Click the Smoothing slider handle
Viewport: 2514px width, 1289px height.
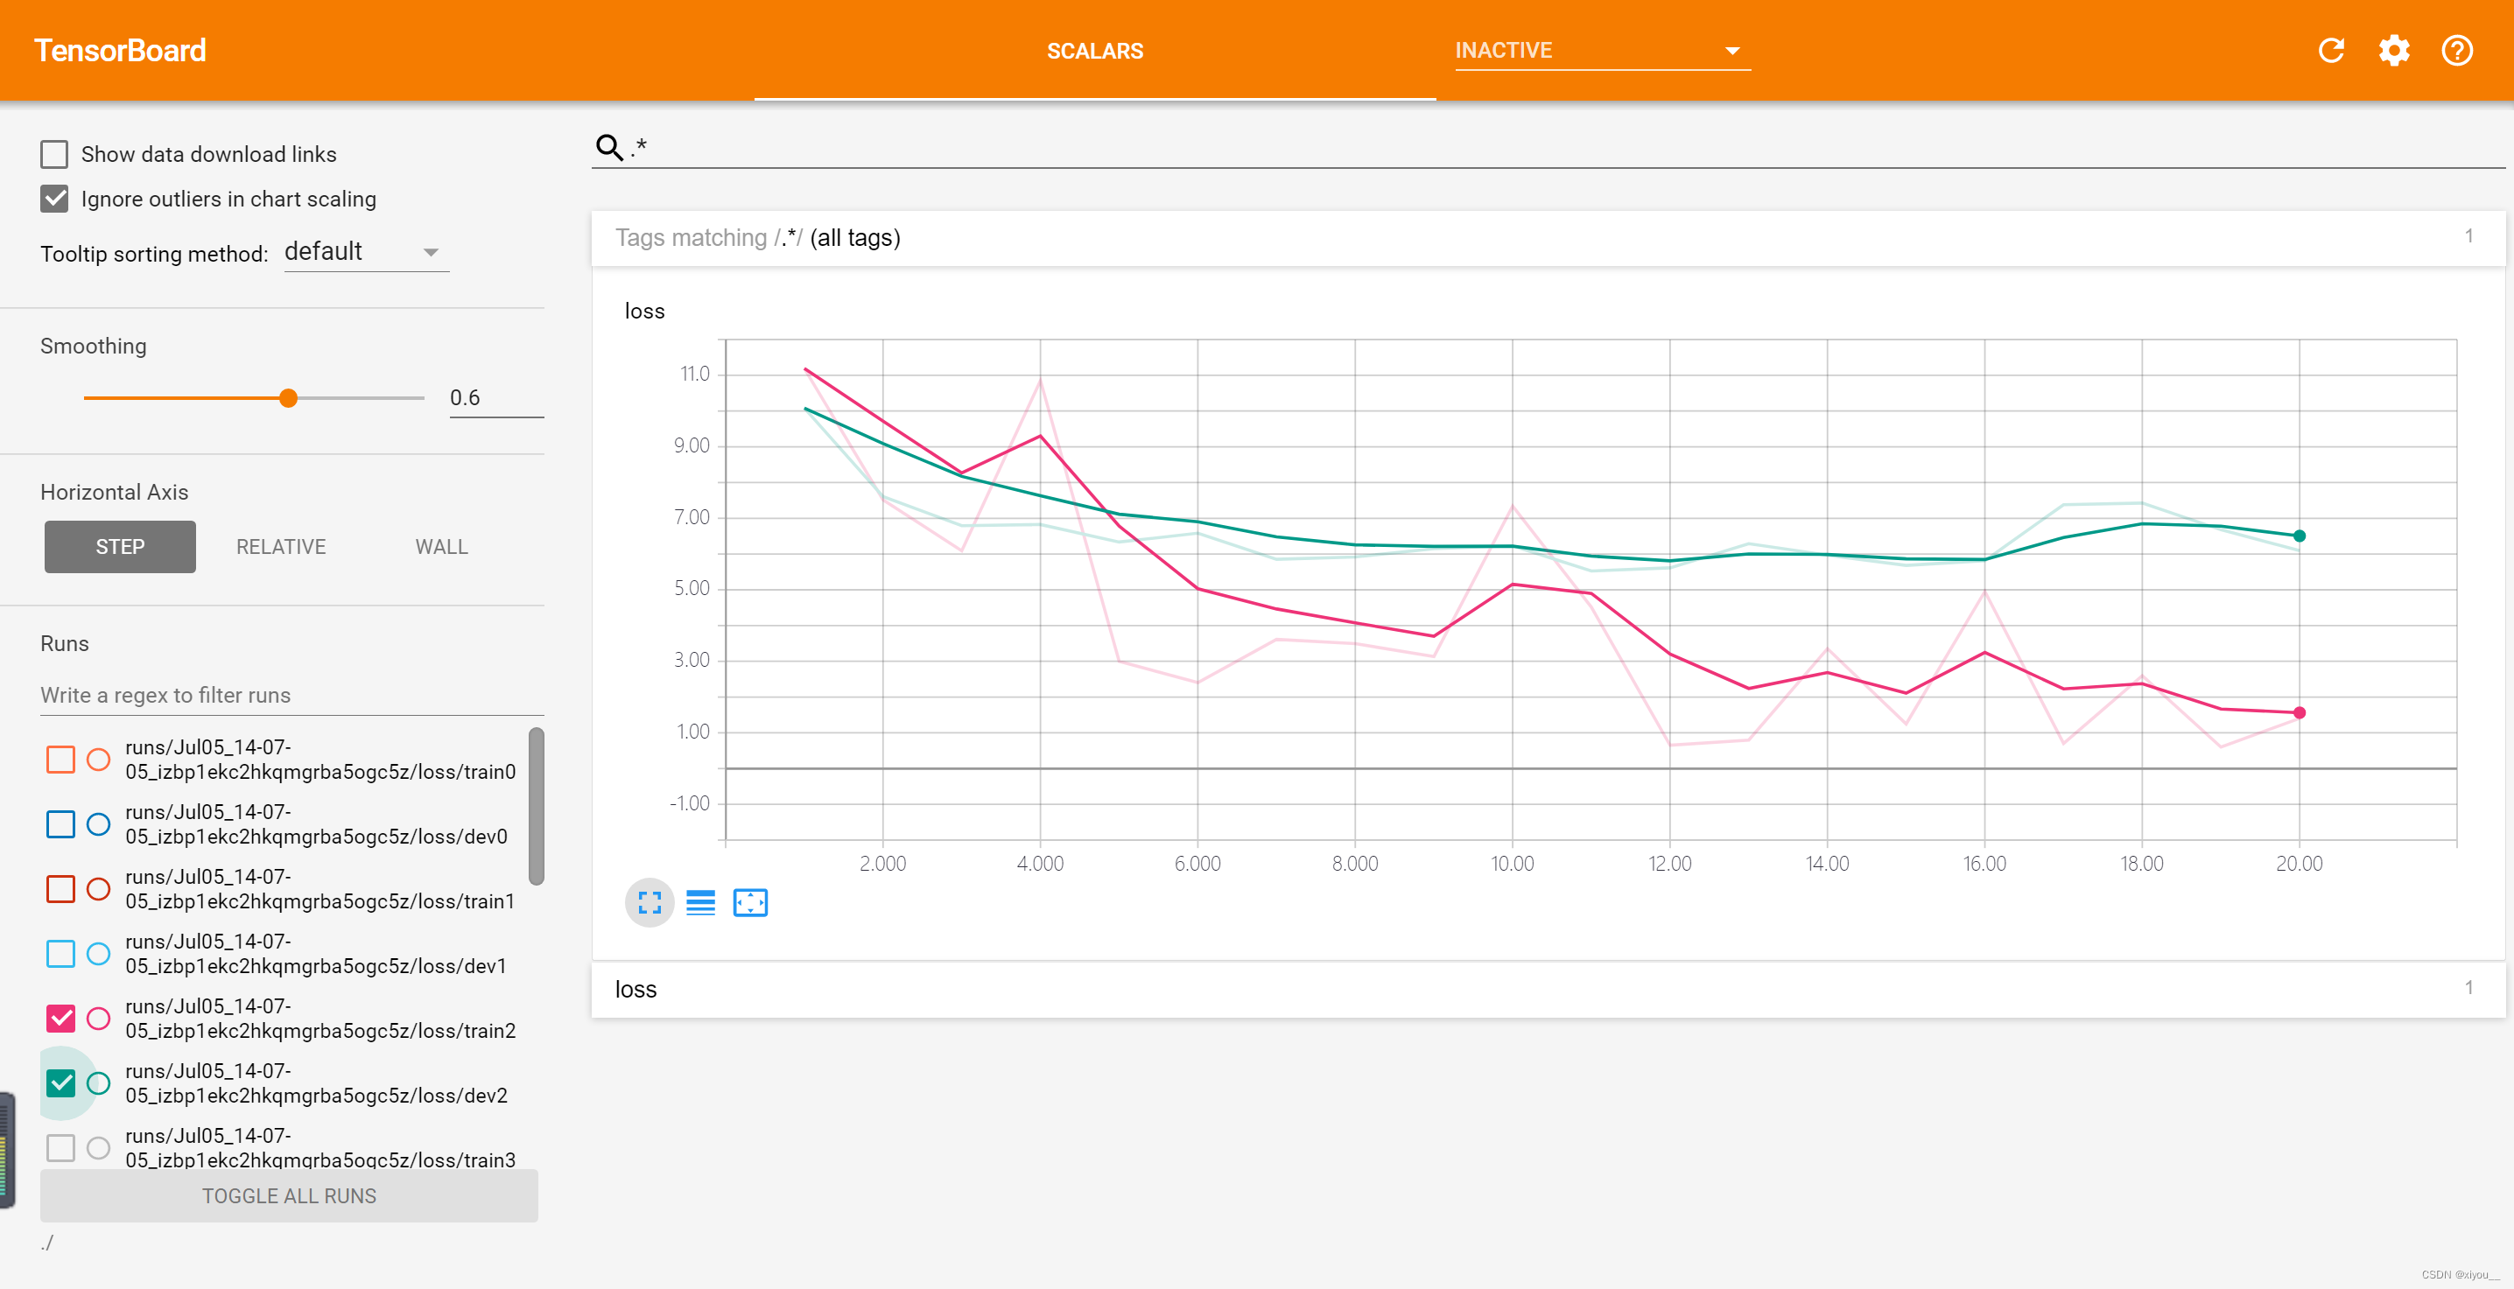pyautogui.click(x=288, y=398)
